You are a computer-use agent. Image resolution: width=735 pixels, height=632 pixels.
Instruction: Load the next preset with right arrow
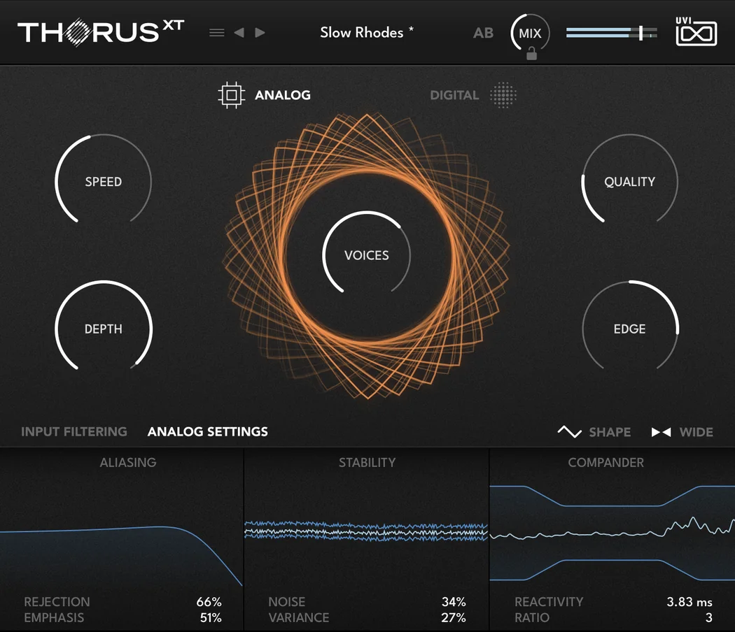[x=260, y=32]
